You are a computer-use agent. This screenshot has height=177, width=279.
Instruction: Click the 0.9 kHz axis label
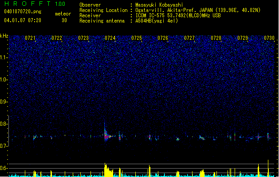[x=4, y=102]
